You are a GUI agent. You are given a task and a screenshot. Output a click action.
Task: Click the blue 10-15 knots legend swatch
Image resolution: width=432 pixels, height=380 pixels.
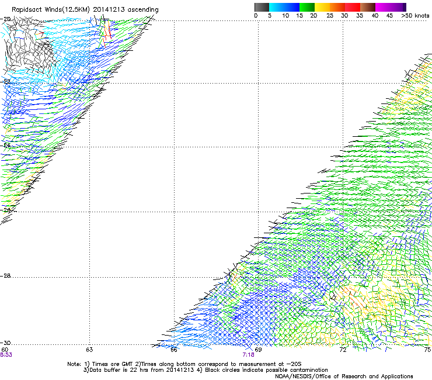(x=292, y=7)
